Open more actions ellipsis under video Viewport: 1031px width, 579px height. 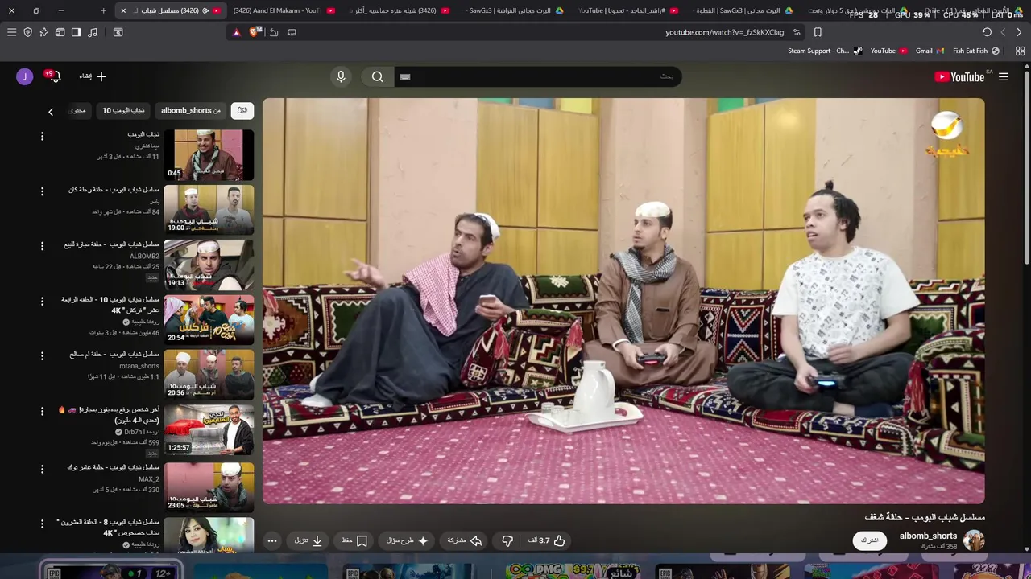click(272, 540)
